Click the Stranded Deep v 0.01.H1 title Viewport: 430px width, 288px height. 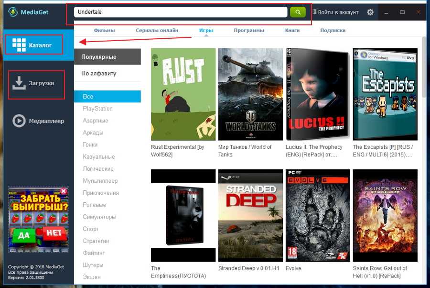[x=249, y=268]
